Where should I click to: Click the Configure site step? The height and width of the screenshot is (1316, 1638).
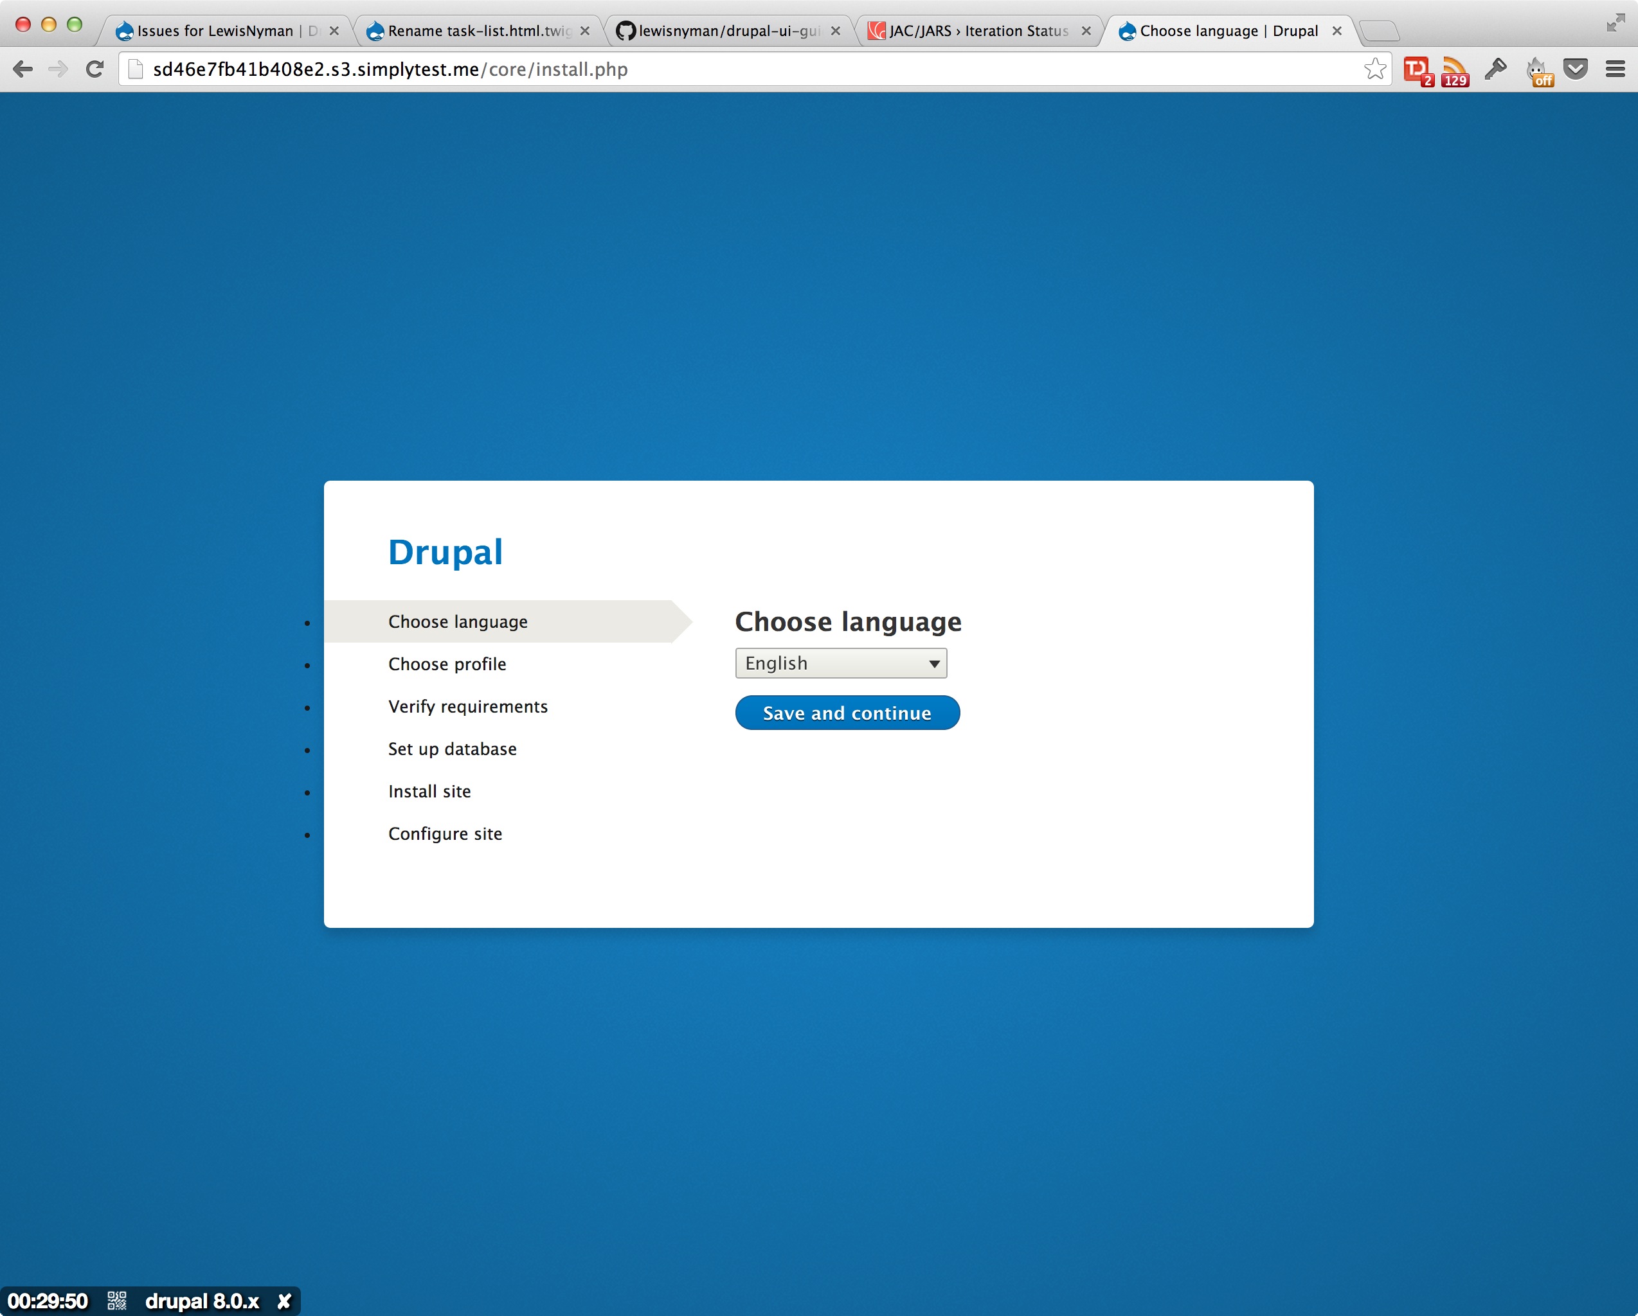[x=446, y=834]
